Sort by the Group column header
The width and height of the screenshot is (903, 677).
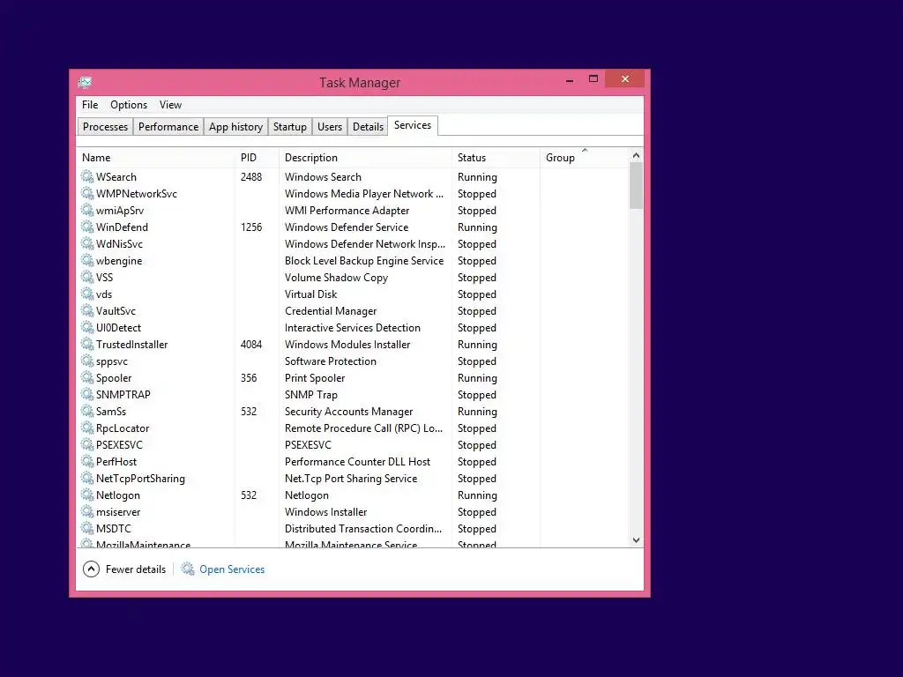[584, 158]
